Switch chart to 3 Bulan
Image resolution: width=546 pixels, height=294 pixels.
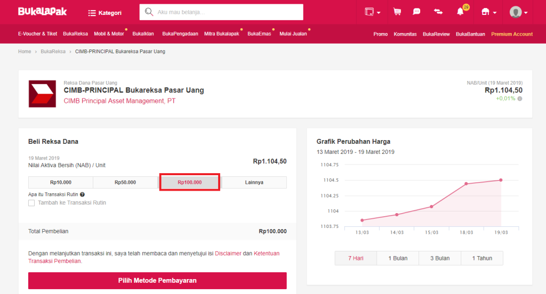tap(440, 258)
